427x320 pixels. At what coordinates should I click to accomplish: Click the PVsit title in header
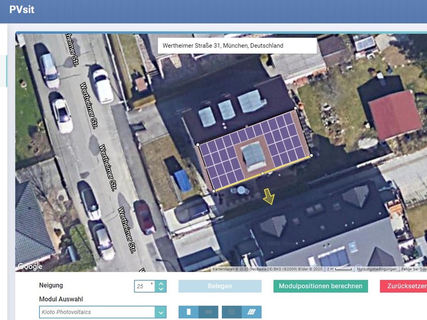22,10
